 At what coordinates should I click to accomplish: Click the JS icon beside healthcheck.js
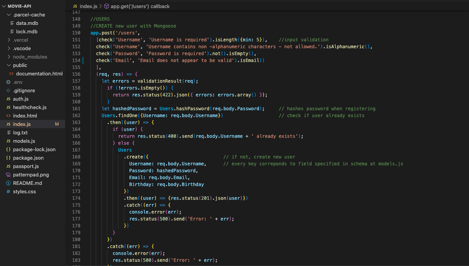click(8, 108)
